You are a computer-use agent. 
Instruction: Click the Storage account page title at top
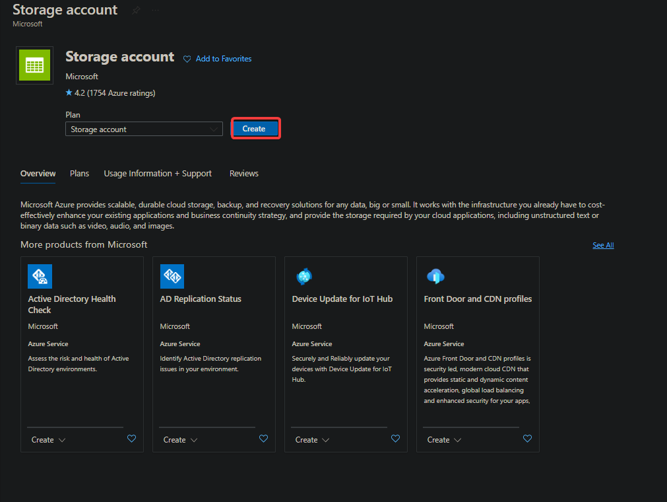(65, 10)
